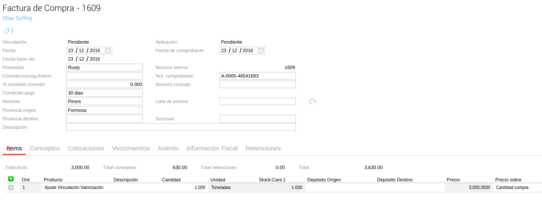The height and width of the screenshot is (200, 542).
Task: Expand the chevron next to the tag icon
Action: (x=12, y=31)
